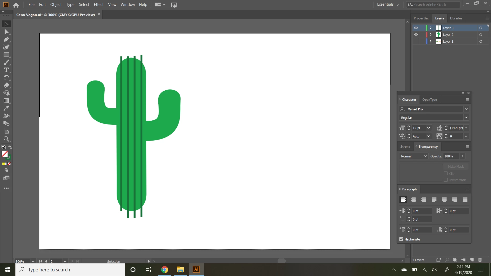This screenshot has width=491, height=276.
Task: Open the Normal blending mode dropdown
Action: [414, 156]
